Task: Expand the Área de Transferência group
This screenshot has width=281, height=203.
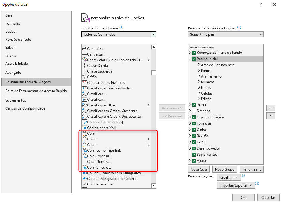Action: [199, 65]
